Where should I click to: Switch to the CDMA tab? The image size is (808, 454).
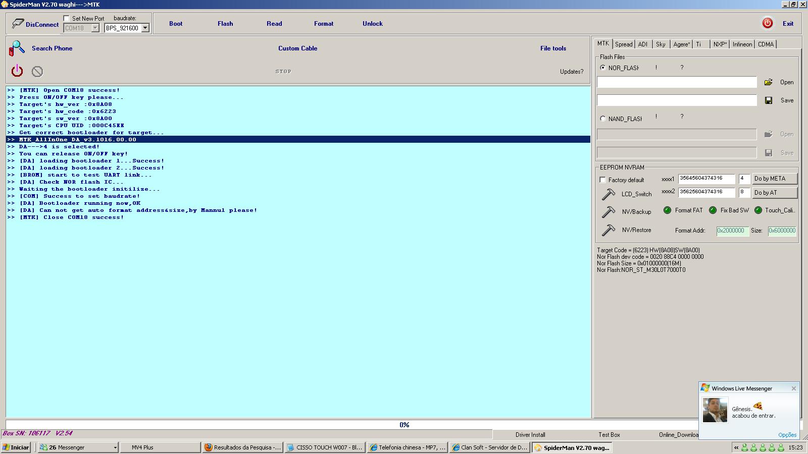coord(766,44)
